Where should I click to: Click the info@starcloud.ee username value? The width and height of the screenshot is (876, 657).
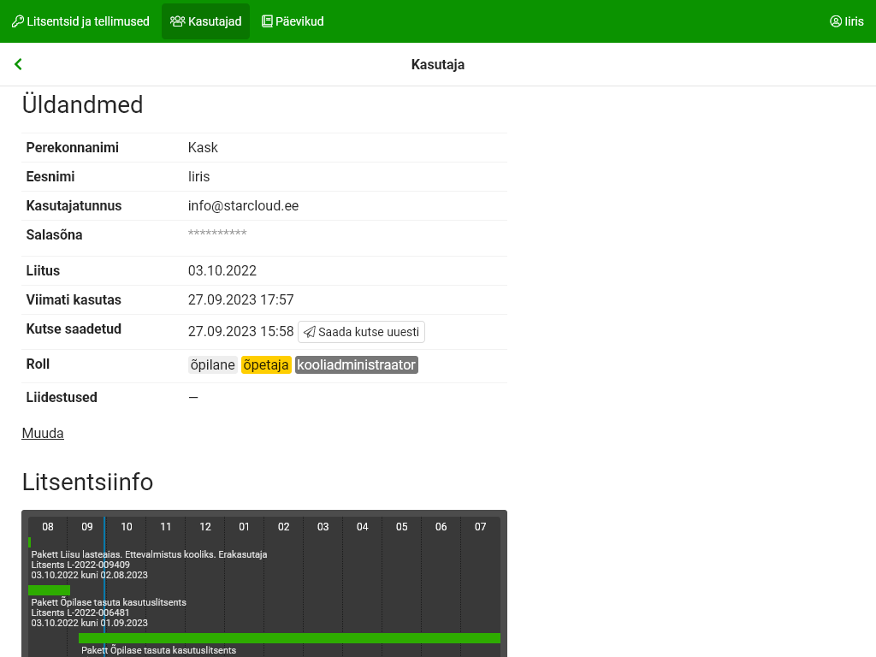tap(243, 206)
